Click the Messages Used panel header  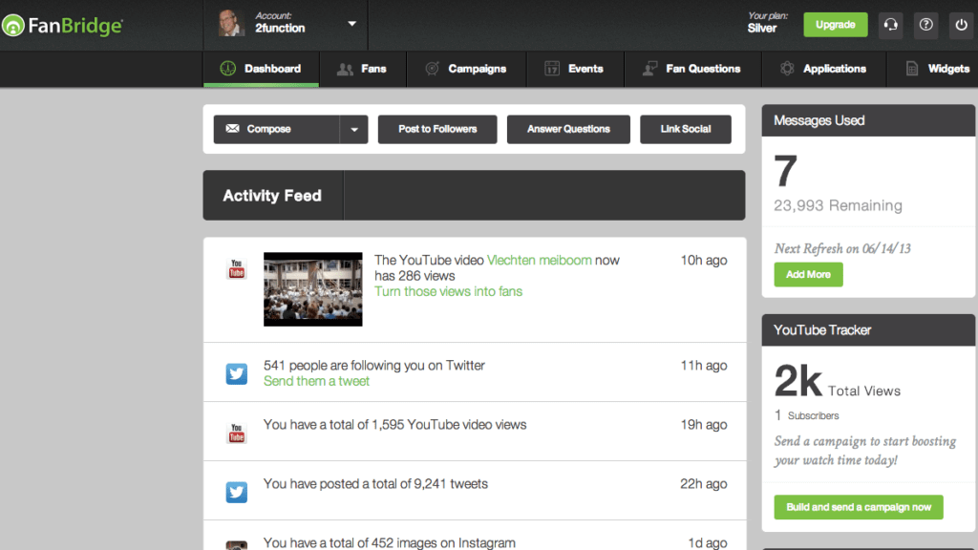coord(868,120)
